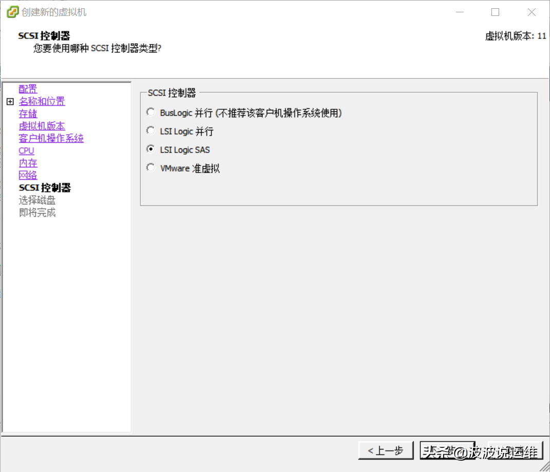Click the vSphere wizard title bar icon
This screenshot has height=472, width=550.
[13, 12]
